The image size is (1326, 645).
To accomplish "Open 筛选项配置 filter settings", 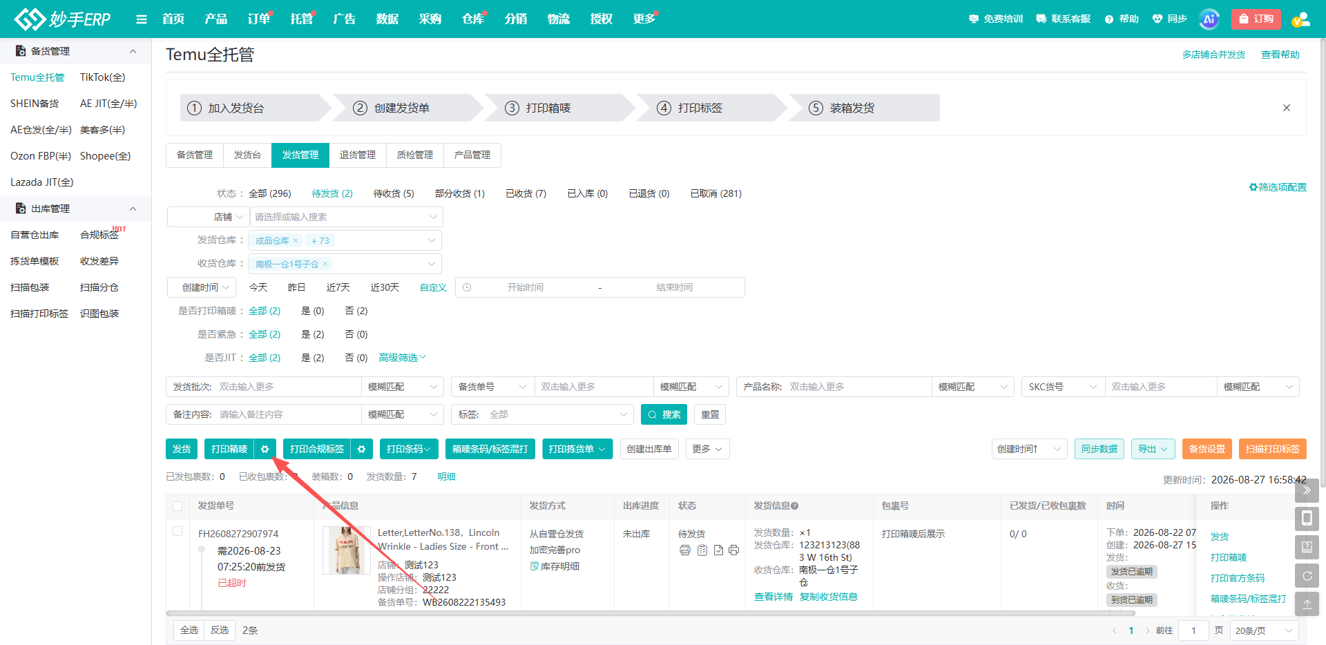I will [1278, 187].
